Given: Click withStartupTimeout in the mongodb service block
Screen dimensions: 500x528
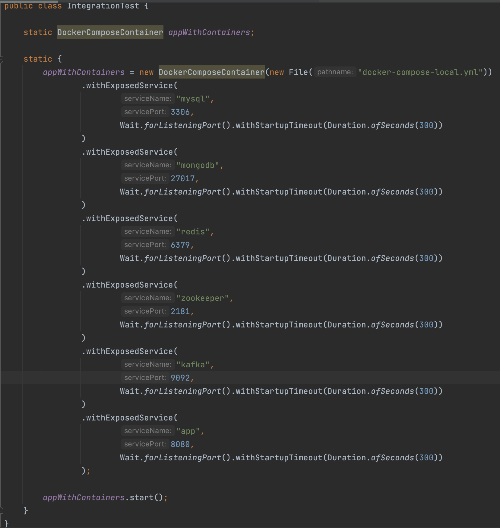Looking at the screenshot, I should 279,192.
